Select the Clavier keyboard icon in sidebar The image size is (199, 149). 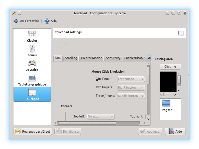32,34
